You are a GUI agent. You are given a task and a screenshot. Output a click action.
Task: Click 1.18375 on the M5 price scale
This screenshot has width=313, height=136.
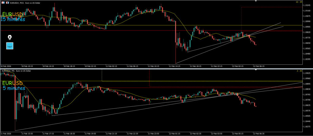307,127
